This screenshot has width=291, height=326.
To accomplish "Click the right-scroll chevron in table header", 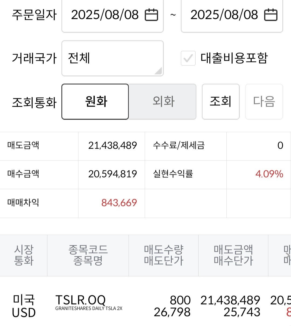I will pyautogui.click(x=288, y=255).
